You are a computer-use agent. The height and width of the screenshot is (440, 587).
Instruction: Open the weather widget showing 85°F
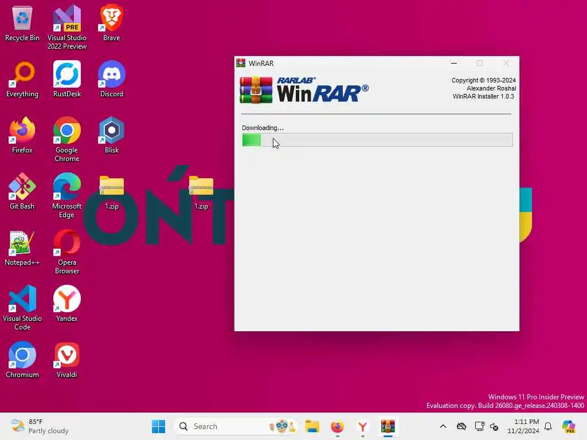pos(40,426)
